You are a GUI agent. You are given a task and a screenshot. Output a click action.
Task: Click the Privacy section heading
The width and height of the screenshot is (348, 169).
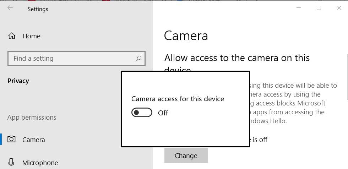click(x=18, y=81)
